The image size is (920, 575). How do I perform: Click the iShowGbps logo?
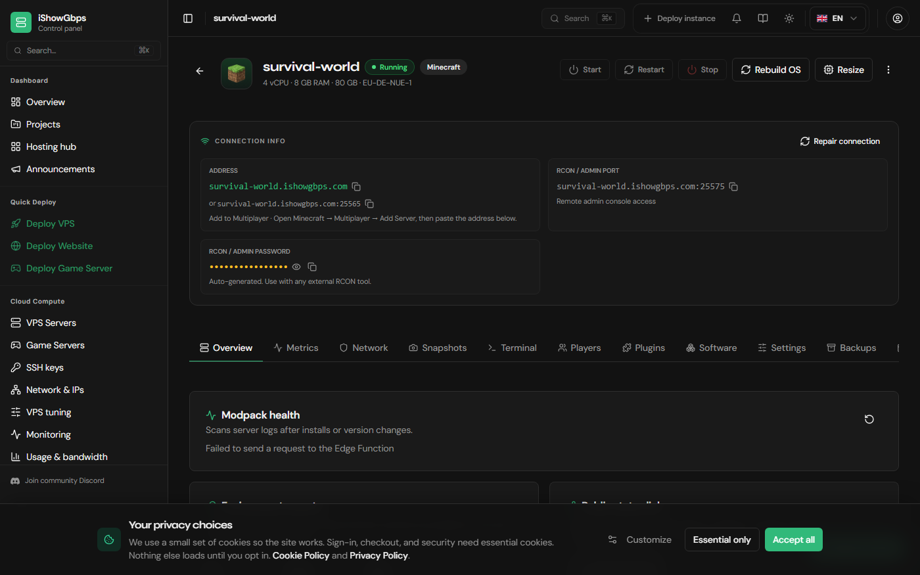pos(21,22)
